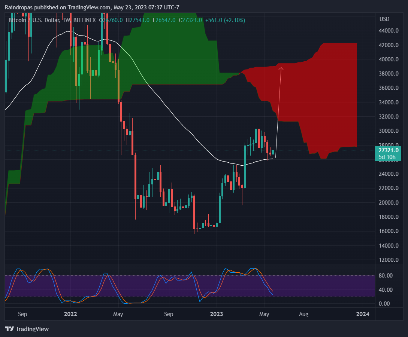
Task: Click the 14000.0 price axis label
Action: [x=389, y=245]
